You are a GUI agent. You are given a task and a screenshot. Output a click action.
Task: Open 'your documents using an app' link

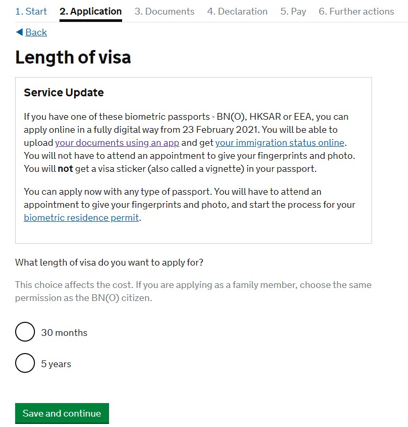click(x=117, y=143)
